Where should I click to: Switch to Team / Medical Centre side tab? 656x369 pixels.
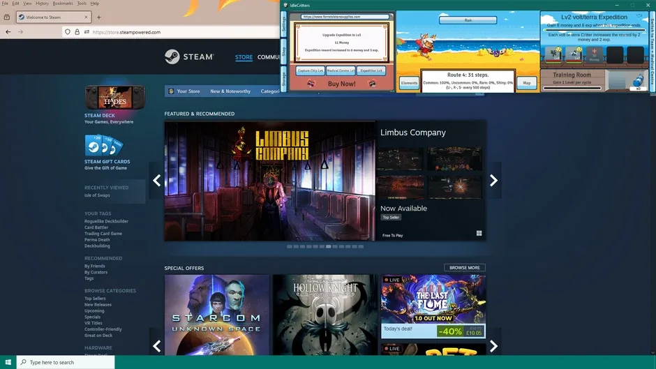(x=653, y=52)
